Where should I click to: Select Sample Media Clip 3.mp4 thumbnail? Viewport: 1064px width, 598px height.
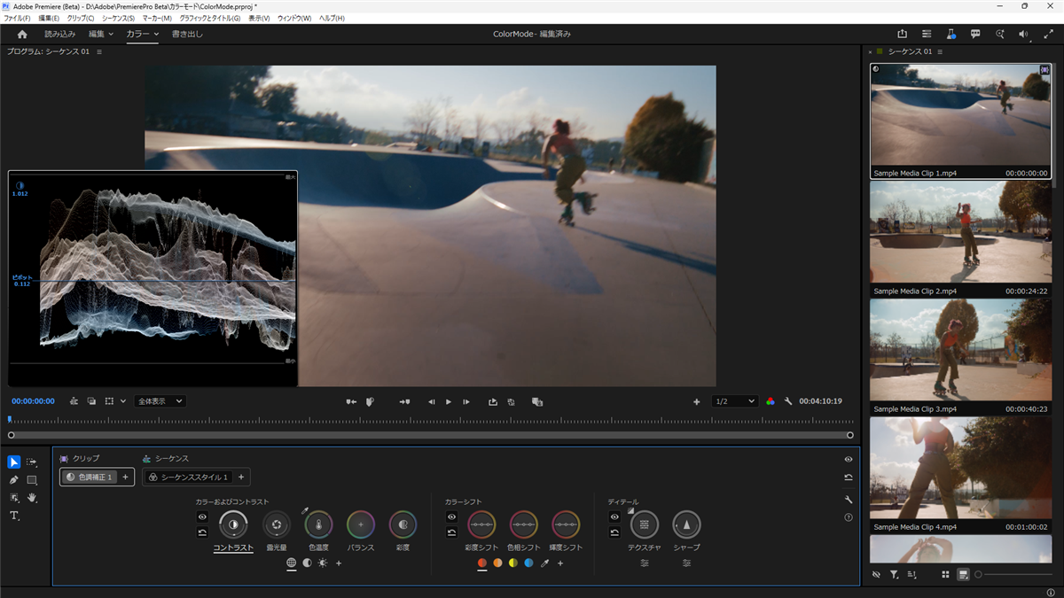[x=960, y=350]
